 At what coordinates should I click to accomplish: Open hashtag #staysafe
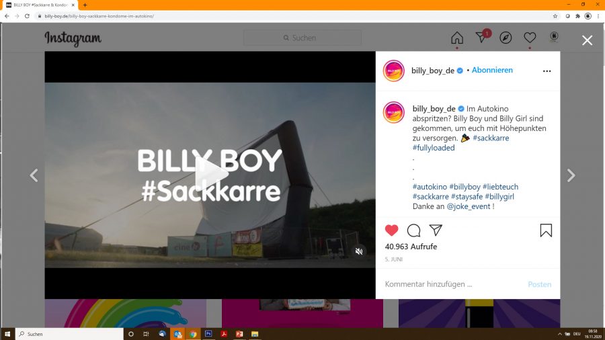tap(467, 197)
